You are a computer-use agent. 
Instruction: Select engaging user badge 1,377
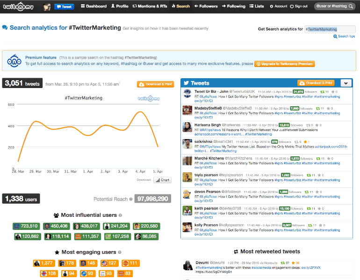(x=44, y=263)
